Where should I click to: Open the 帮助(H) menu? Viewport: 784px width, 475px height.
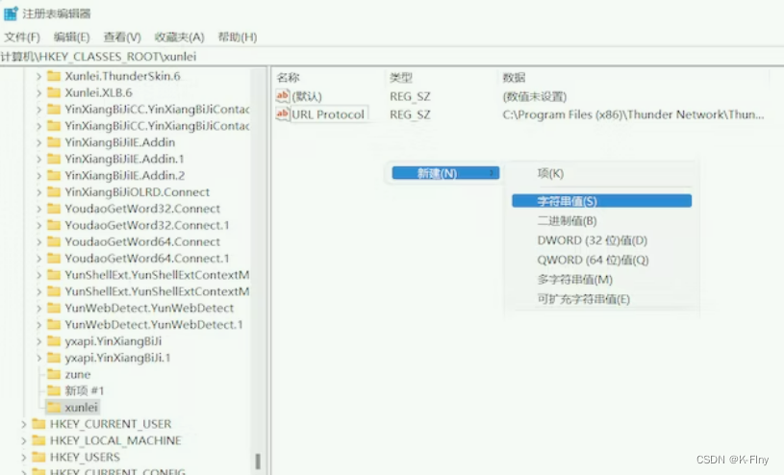click(238, 37)
